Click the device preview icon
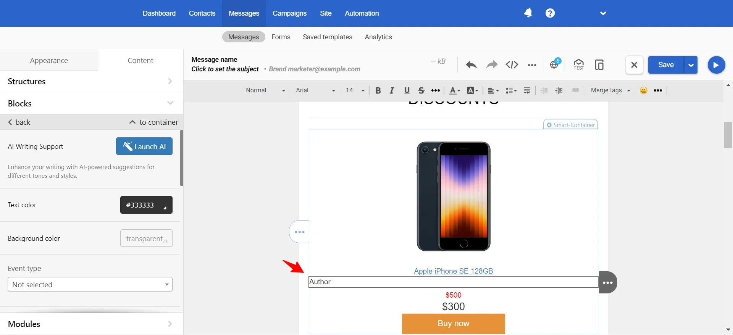 click(x=599, y=65)
